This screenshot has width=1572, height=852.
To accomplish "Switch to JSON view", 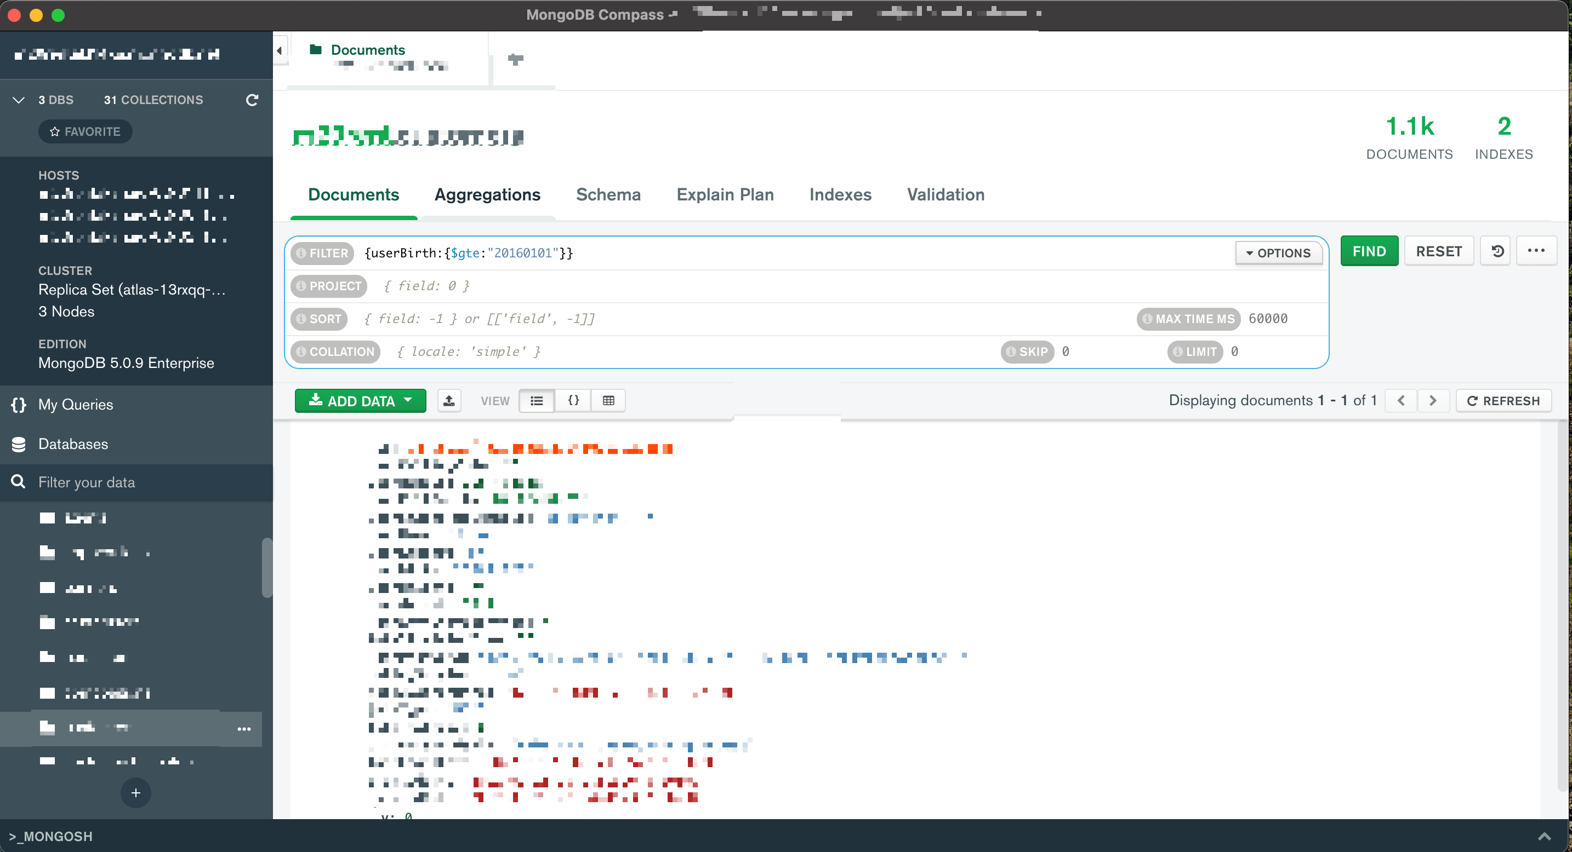I will 573,401.
